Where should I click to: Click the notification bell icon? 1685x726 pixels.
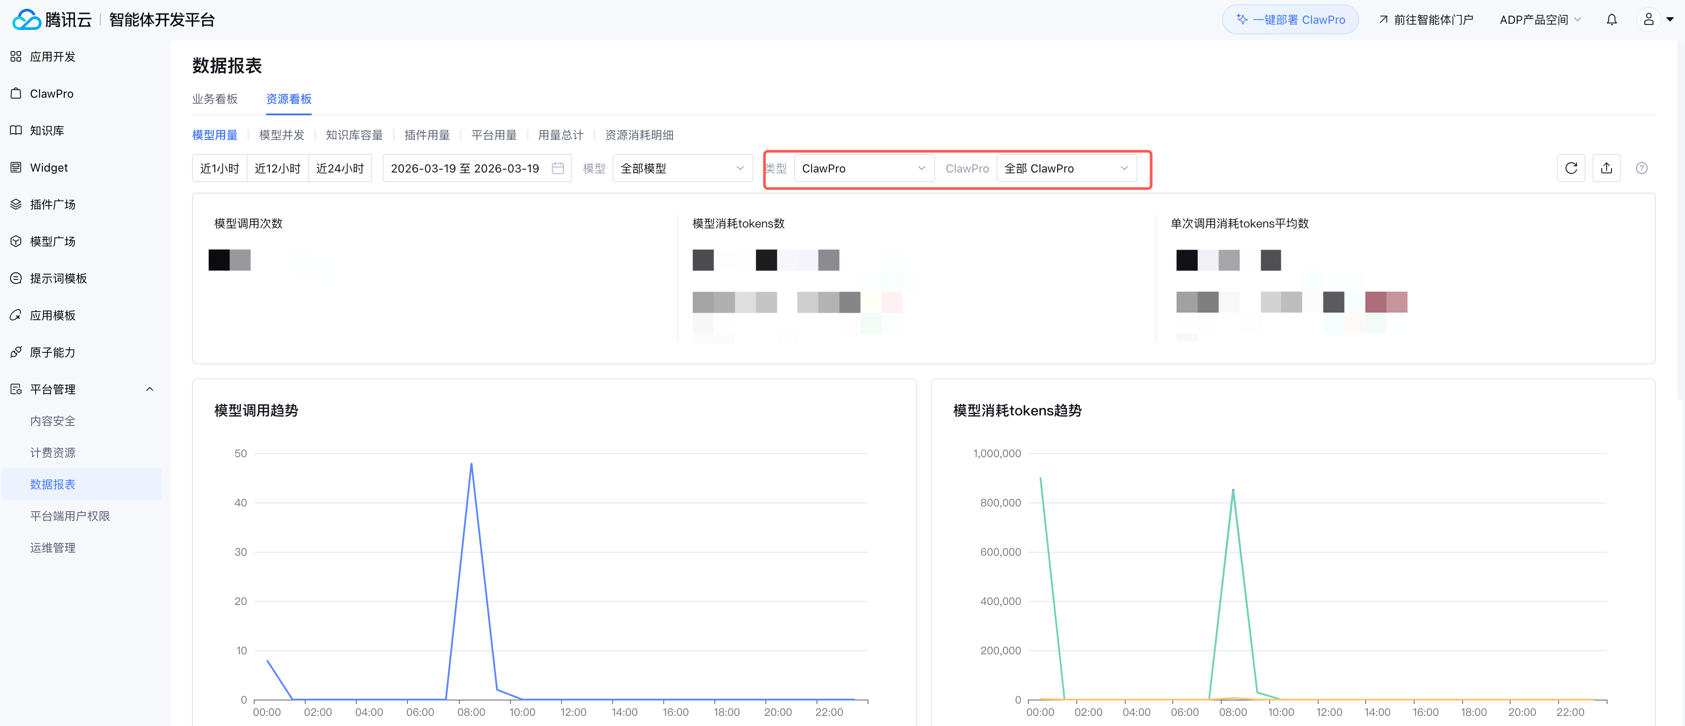1611,20
